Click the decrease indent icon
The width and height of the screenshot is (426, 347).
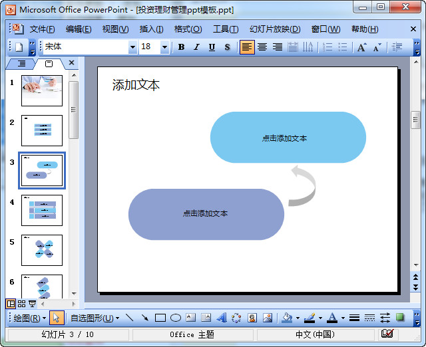pyautogui.click(x=397, y=47)
